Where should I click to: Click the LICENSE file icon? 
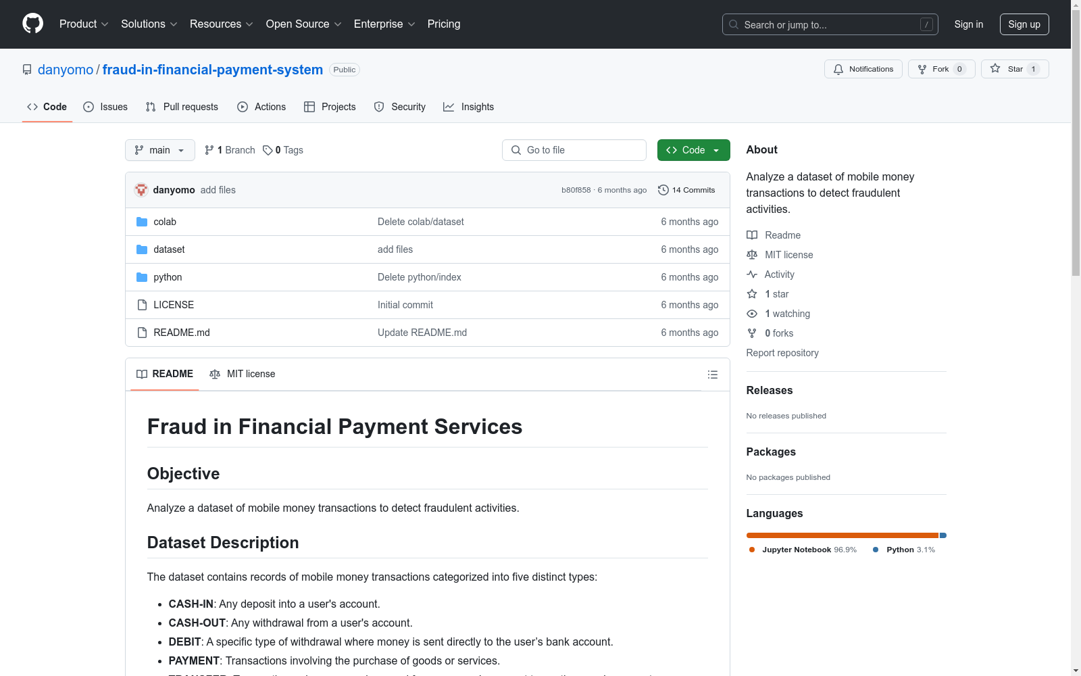coord(142,305)
